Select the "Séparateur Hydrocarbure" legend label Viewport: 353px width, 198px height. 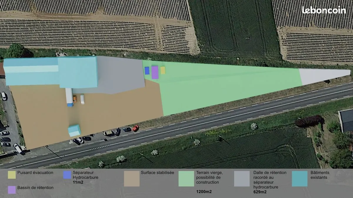[x=85, y=175]
